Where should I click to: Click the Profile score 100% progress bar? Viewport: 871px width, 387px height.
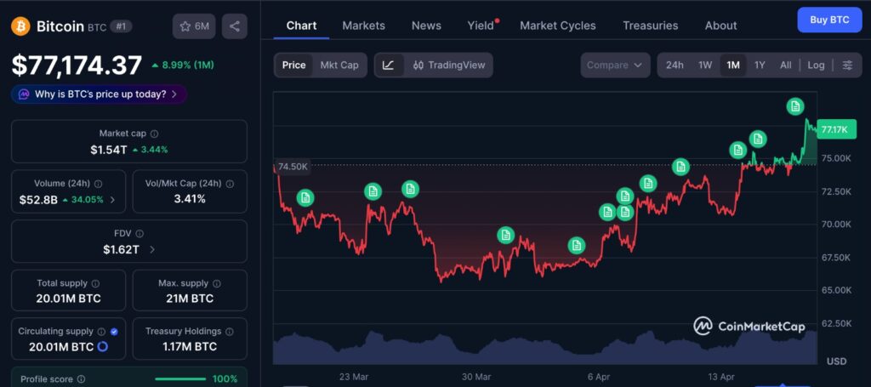click(180, 379)
